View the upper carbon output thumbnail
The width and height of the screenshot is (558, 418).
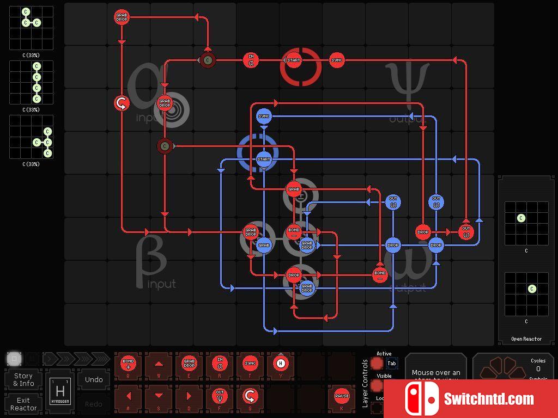(526, 224)
